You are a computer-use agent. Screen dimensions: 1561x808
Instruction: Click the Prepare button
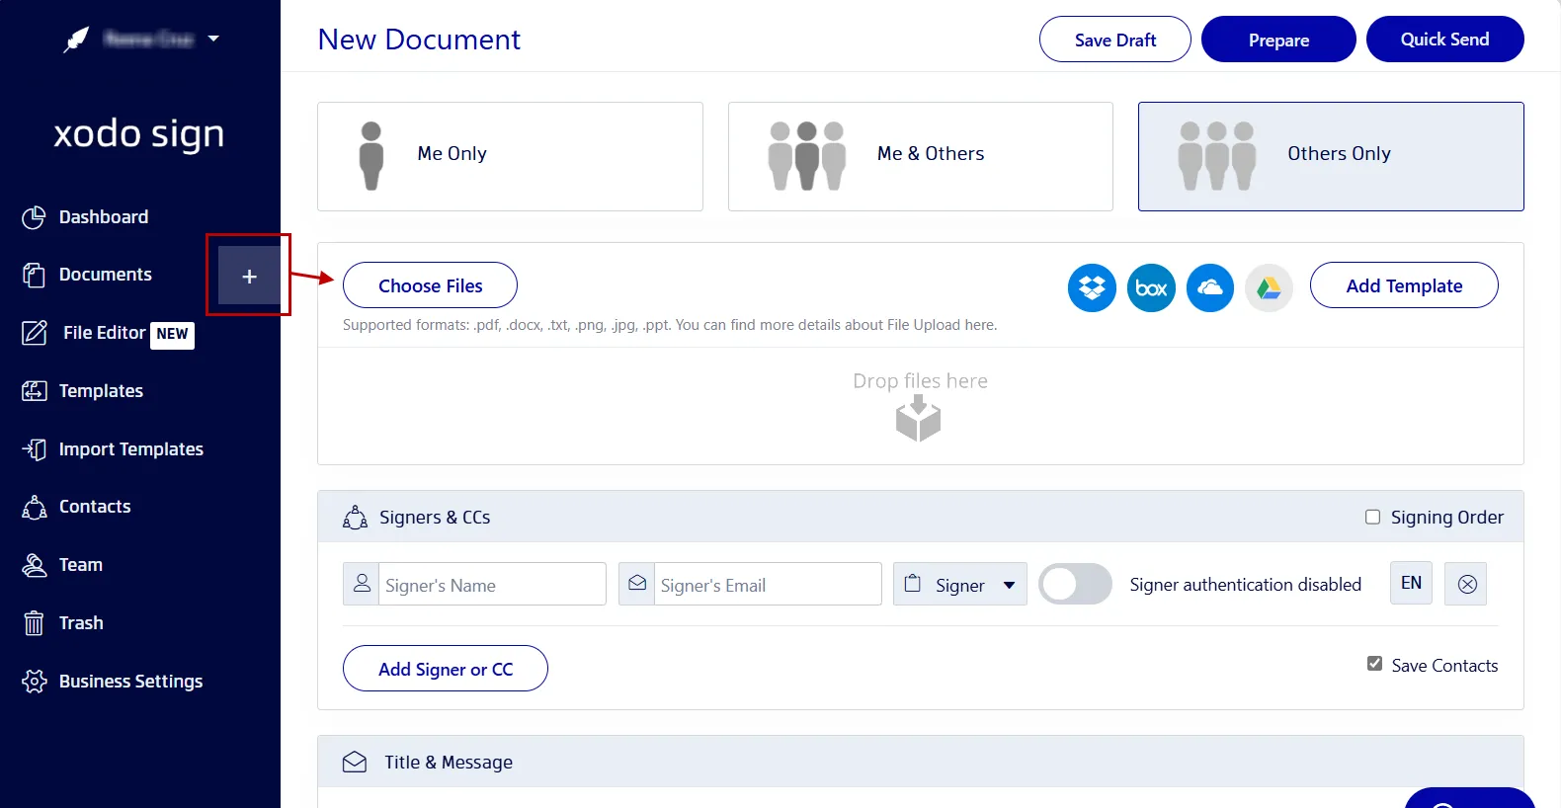[x=1278, y=40]
